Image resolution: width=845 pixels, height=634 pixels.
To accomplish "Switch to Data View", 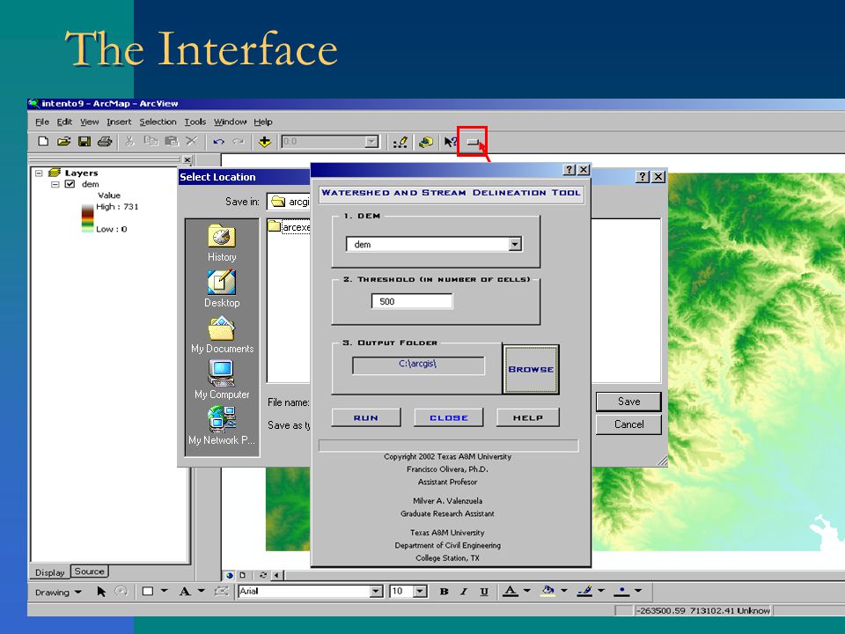I will [230, 575].
